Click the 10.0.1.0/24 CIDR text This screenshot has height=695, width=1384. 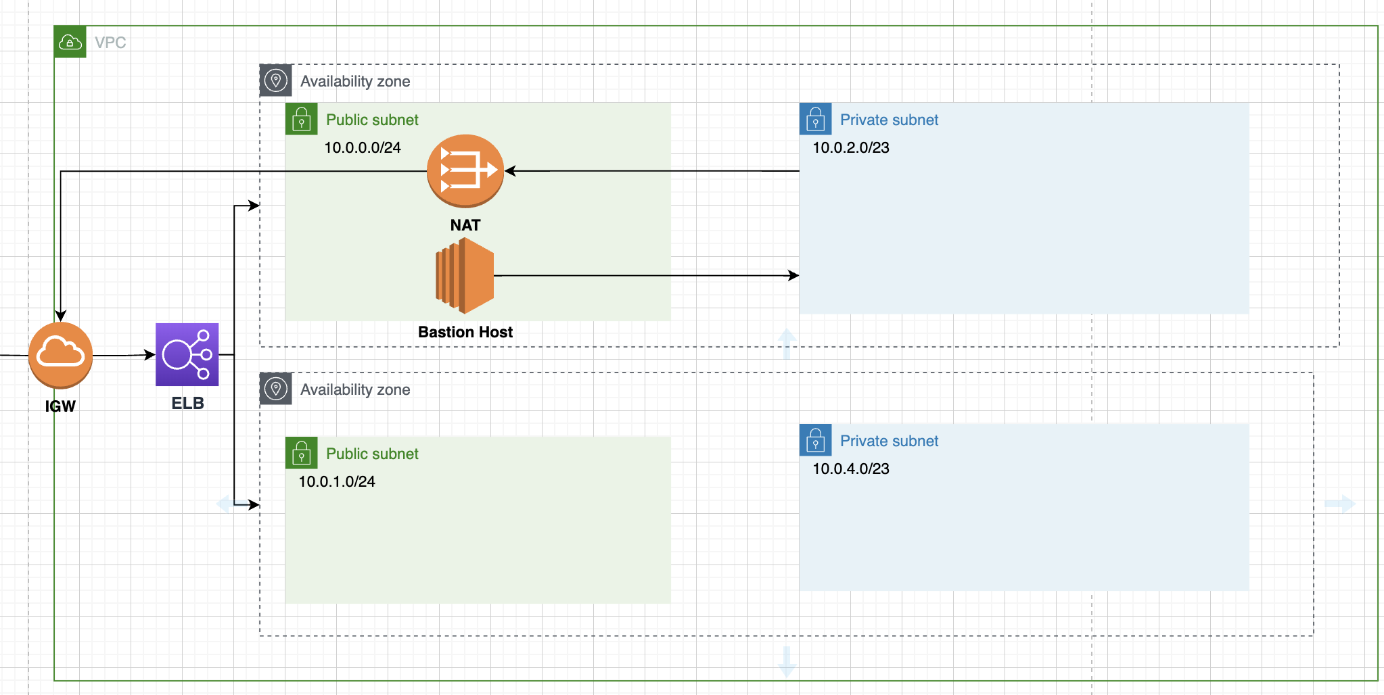point(337,481)
